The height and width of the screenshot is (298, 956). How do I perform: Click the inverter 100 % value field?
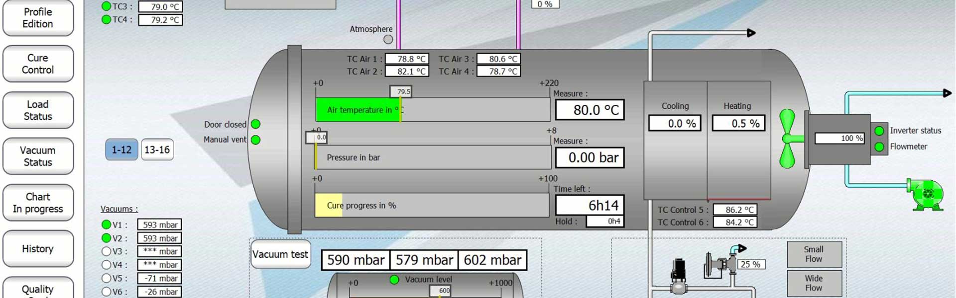[x=839, y=138]
